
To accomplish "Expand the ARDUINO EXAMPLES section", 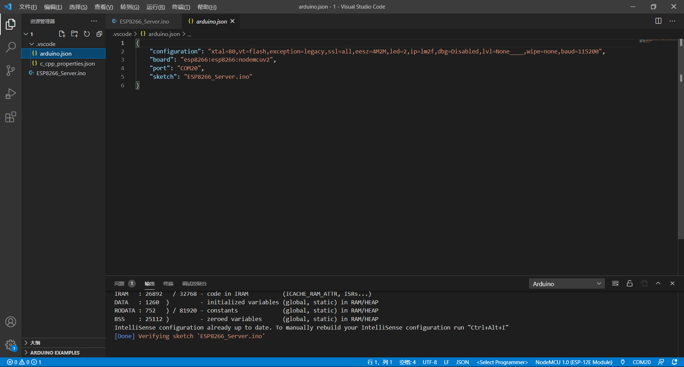I will coord(55,352).
